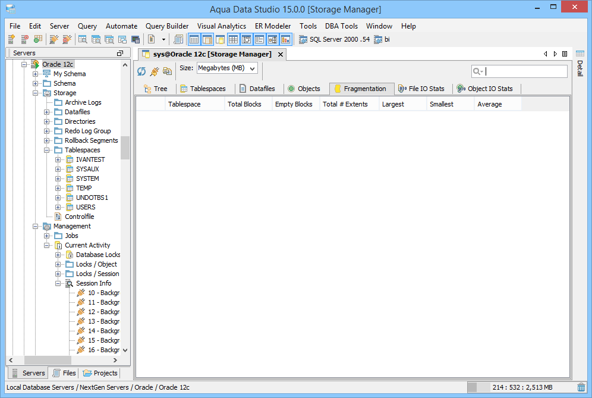
Task: Sort by the Empty Blocks column header
Action: tap(296, 104)
